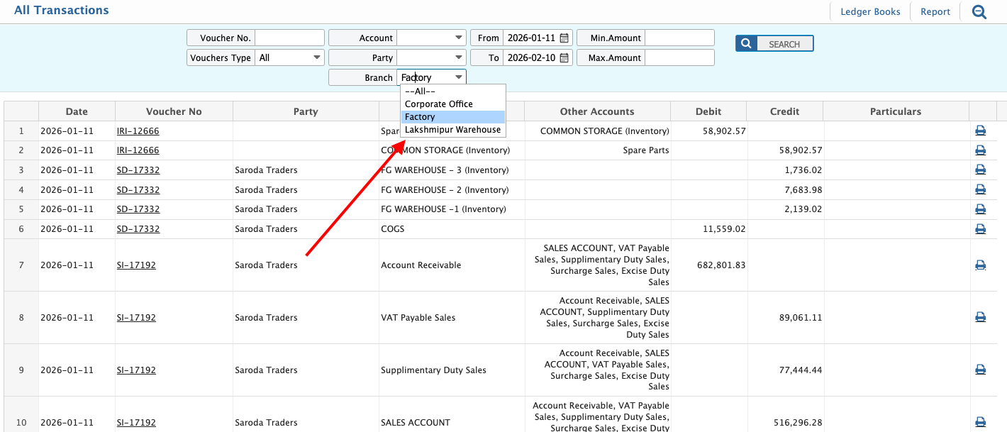The width and height of the screenshot is (1007, 432).
Task: Print row 8 VAT Payable Sales entry
Action: coord(980,317)
